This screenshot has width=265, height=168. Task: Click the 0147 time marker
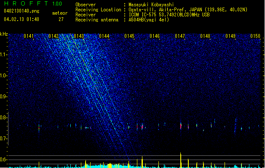(180, 36)
